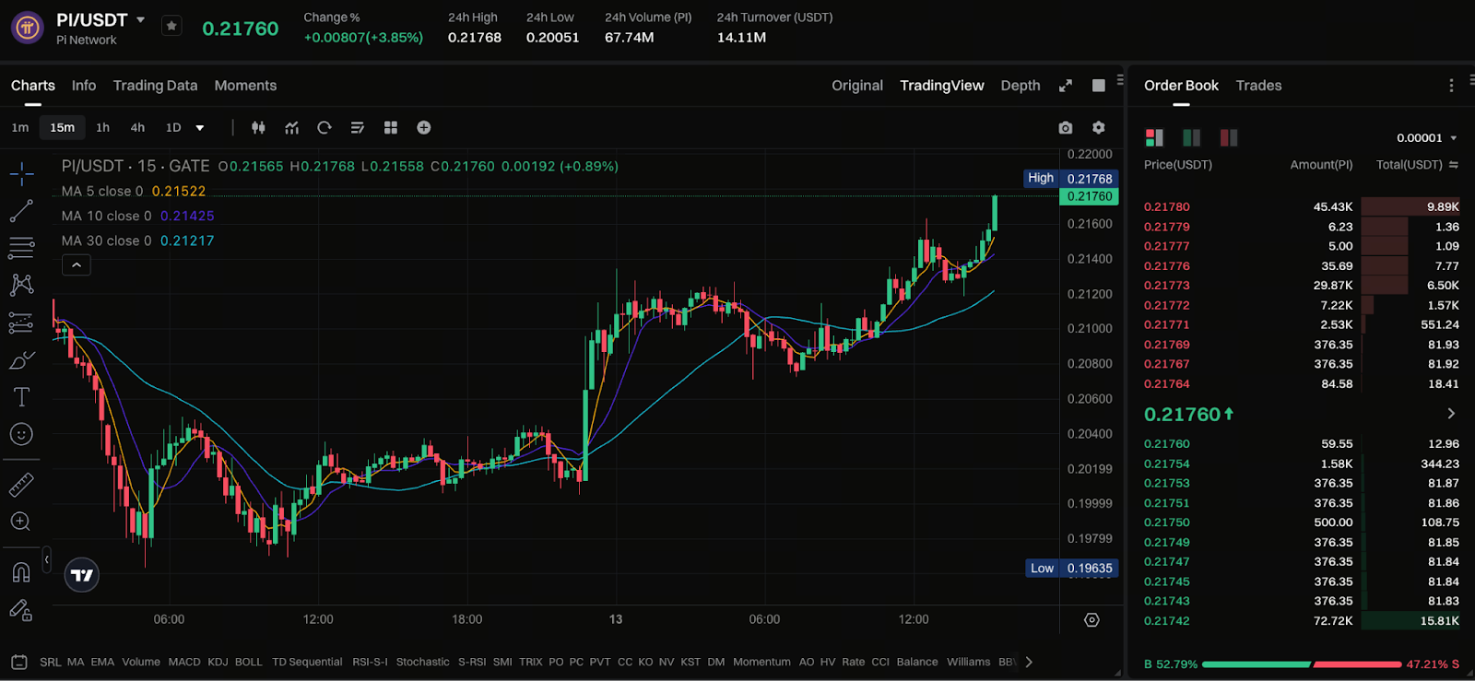Viewport: 1475px width, 681px height.
Task: Collapse the MA indicator legend
Action: pos(77,265)
